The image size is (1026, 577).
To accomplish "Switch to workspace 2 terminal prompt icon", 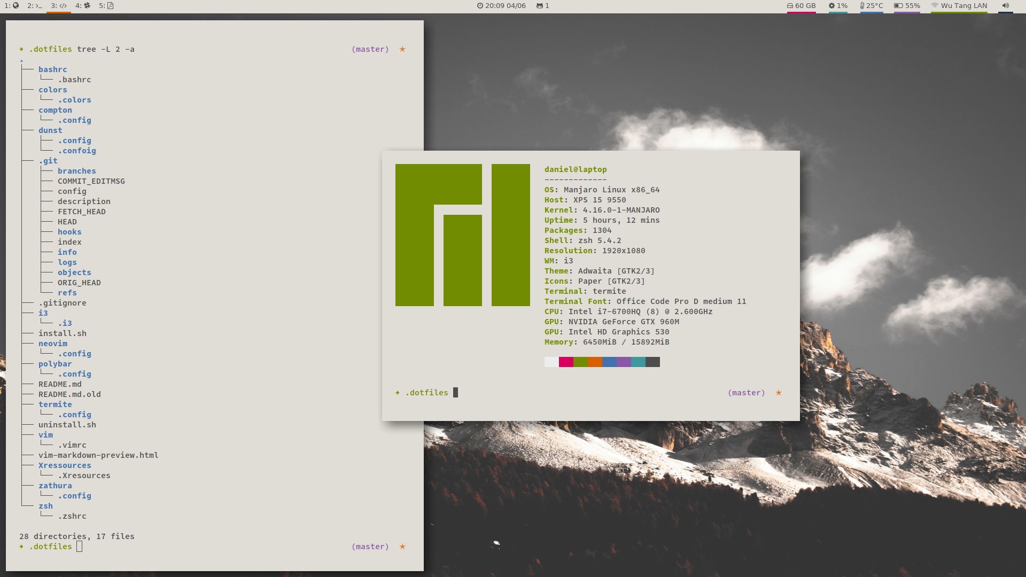I will (x=35, y=6).
